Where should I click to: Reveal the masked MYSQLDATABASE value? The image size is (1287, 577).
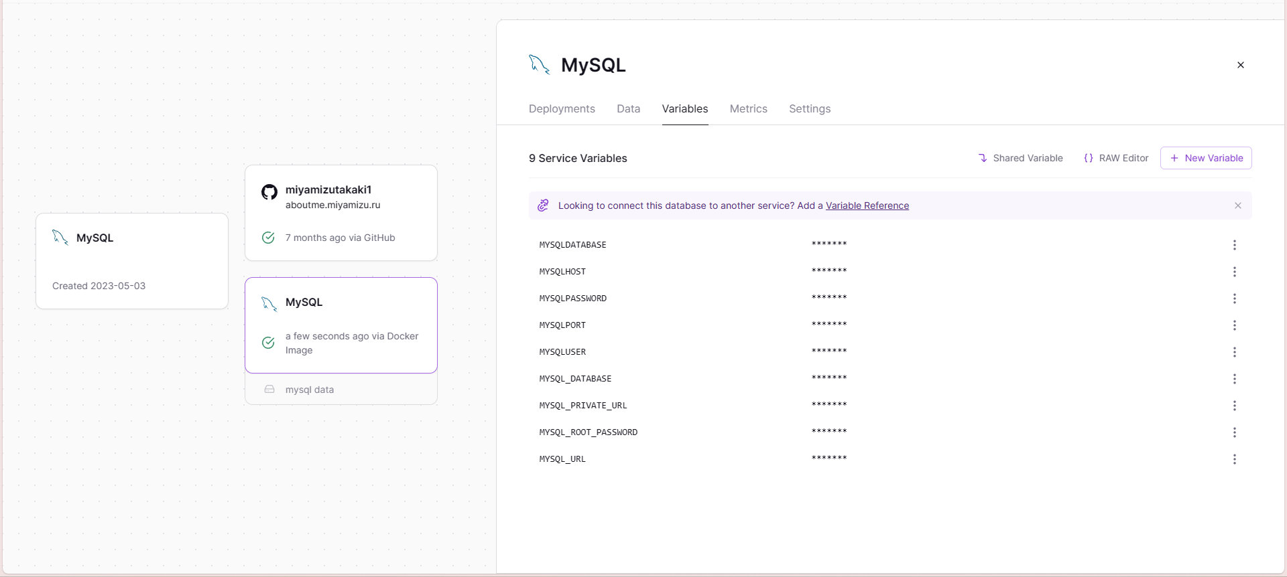pos(829,244)
